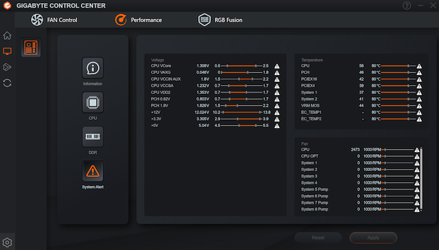Click the VRM MOS temperature alert icon
Screen dimensions: 439x250
[419, 106]
